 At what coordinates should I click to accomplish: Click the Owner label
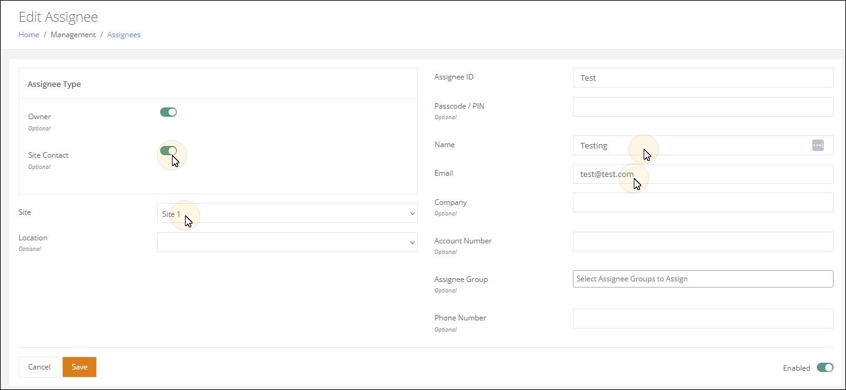click(x=40, y=117)
